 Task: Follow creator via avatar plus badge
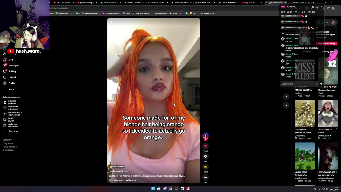tap(205, 139)
